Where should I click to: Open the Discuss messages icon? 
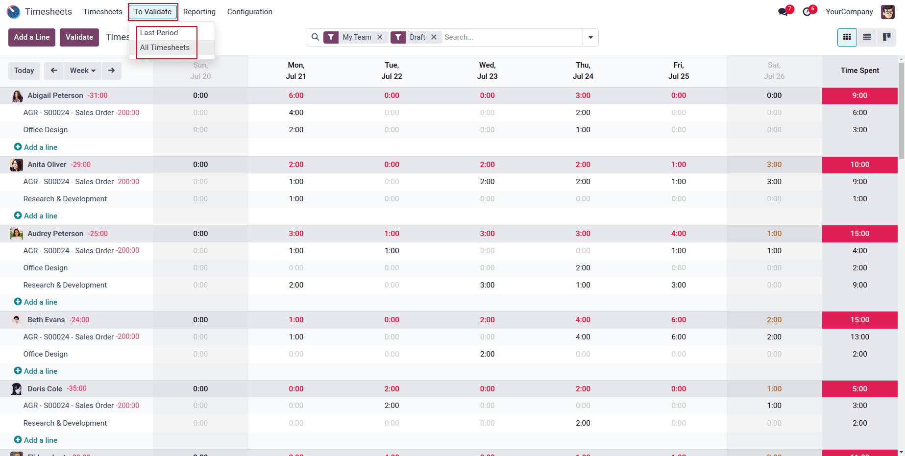(783, 10)
